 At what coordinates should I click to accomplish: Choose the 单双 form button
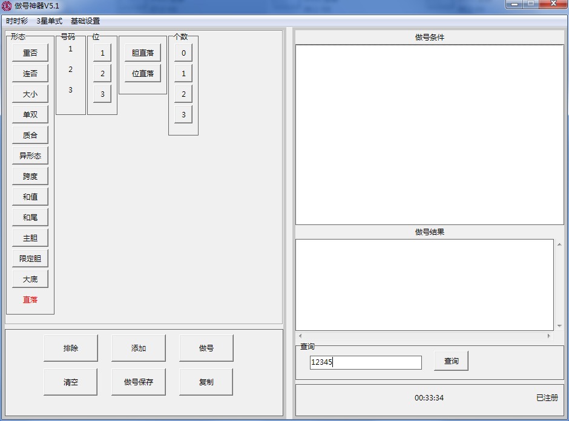(x=30, y=115)
